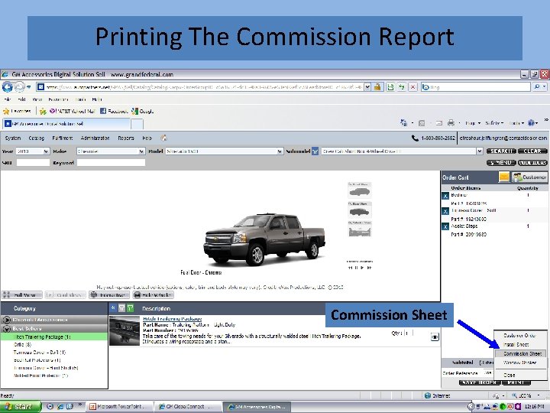Open the Google favorites link
550x413 pixels.
tap(142, 112)
